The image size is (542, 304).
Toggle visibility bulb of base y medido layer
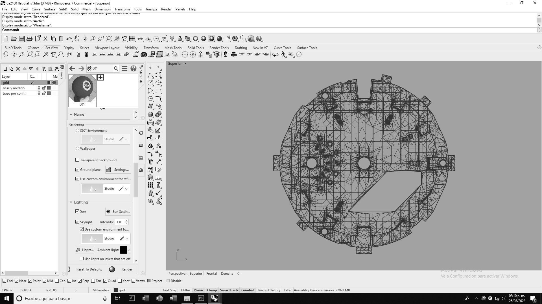click(x=39, y=88)
